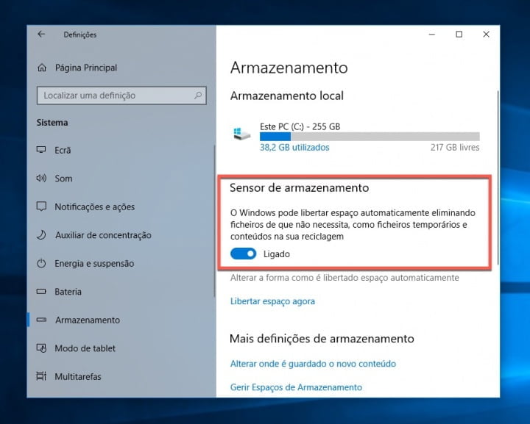Open the Página Principal home icon
The height and width of the screenshot is (424, 530).
[x=41, y=68]
